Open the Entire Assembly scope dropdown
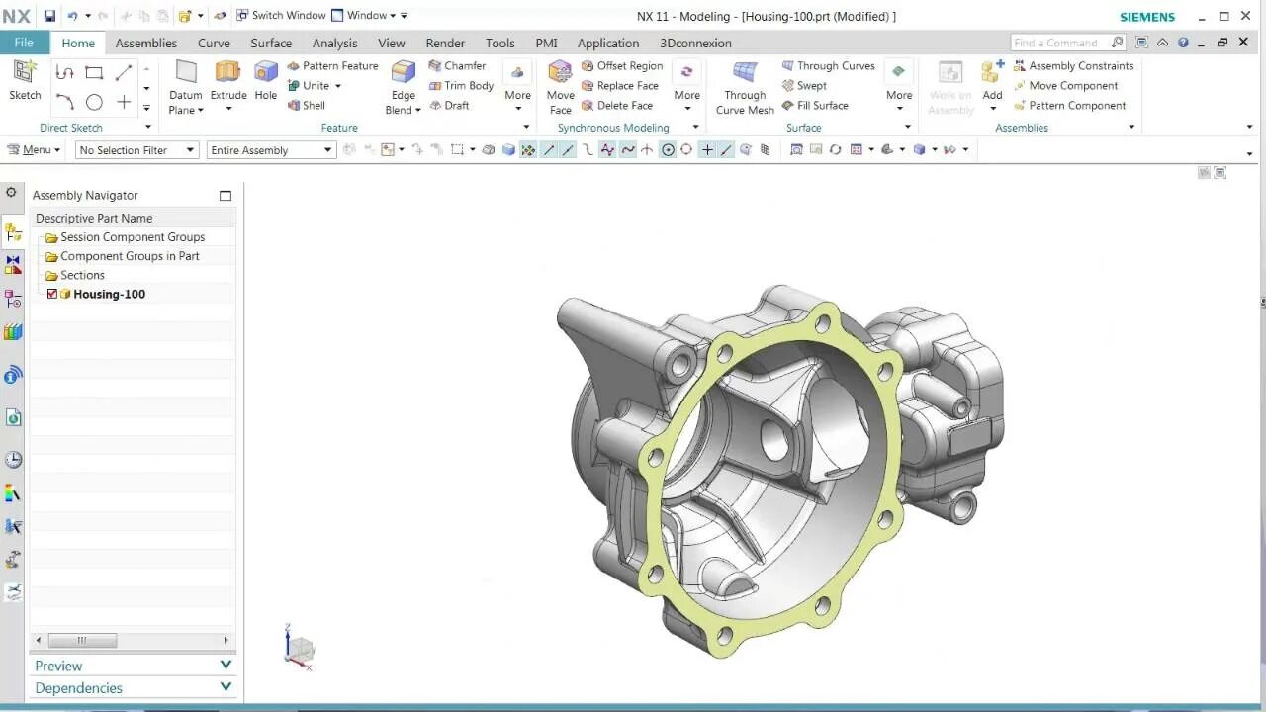This screenshot has height=712, width=1266. pyautogui.click(x=272, y=150)
